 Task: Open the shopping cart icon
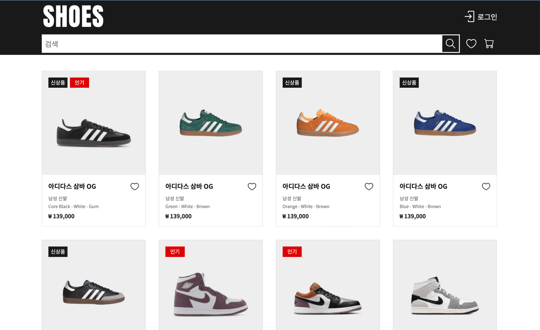click(489, 44)
